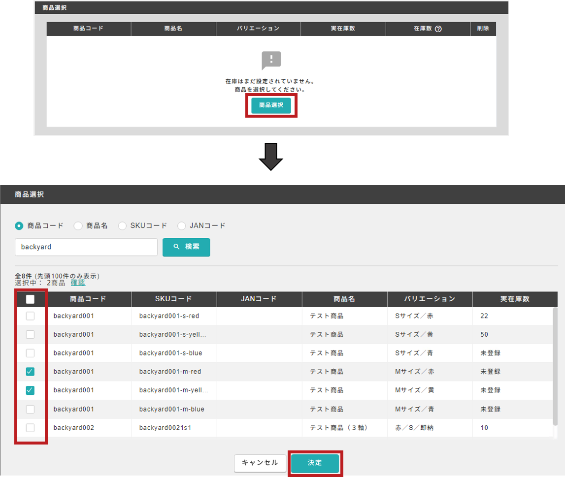Click variation cell Mサイズ／青
The width and height of the screenshot is (565, 477).
414,410
